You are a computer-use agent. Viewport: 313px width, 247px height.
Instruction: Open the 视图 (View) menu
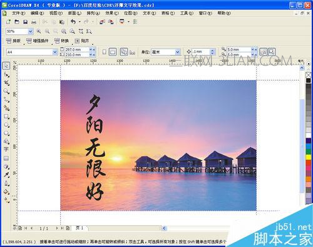56,13
